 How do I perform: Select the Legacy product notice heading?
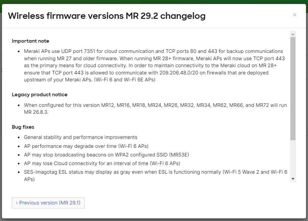point(39,94)
